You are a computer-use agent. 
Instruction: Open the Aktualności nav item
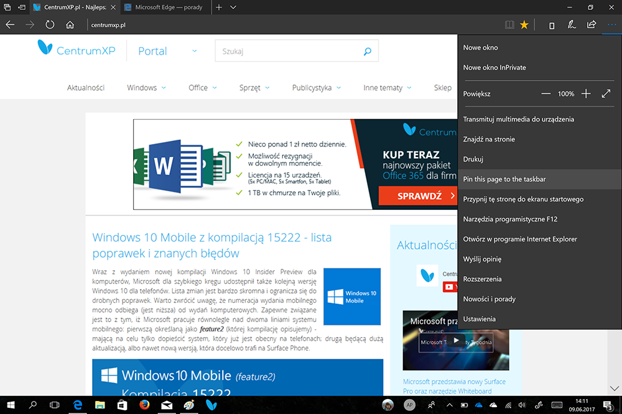coord(86,88)
